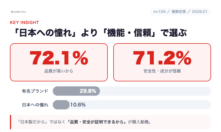
Task: Click the 71.2% large red number
Action: pyautogui.click(x=162, y=57)
